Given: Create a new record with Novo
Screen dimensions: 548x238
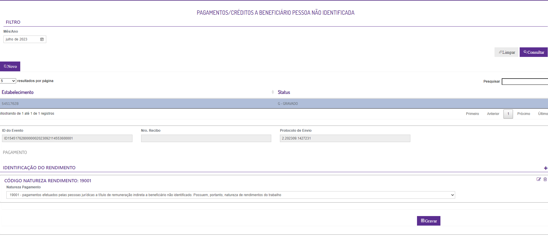Looking at the screenshot, I should [x=10, y=66].
